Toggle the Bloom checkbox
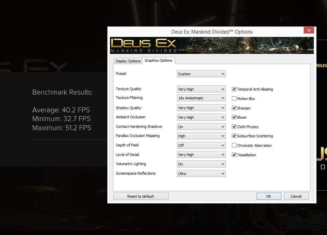327x235 pixels. click(x=234, y=117)
